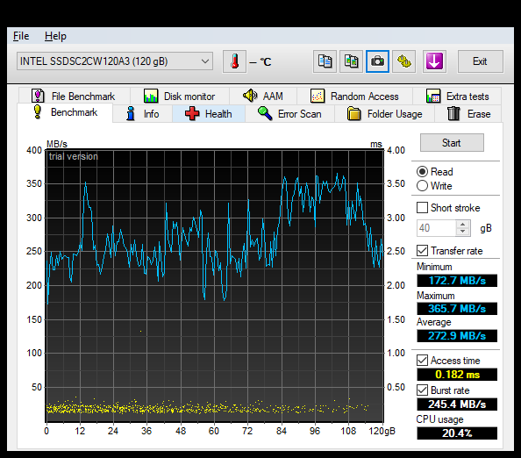Expand the INTEL SSDSC2CW120A3 drive dropdown

point(115,61)
